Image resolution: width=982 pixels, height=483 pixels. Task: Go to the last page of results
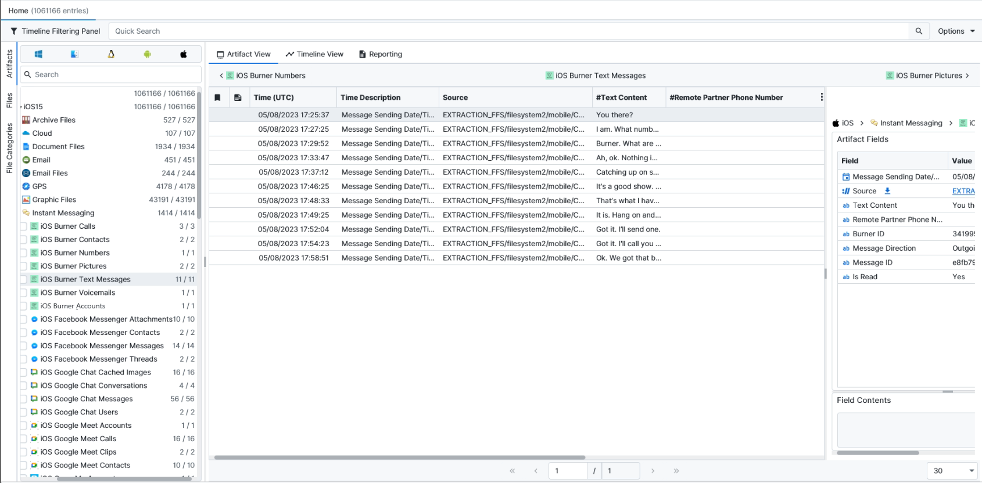pyautogui.click(x=676, y=471)
